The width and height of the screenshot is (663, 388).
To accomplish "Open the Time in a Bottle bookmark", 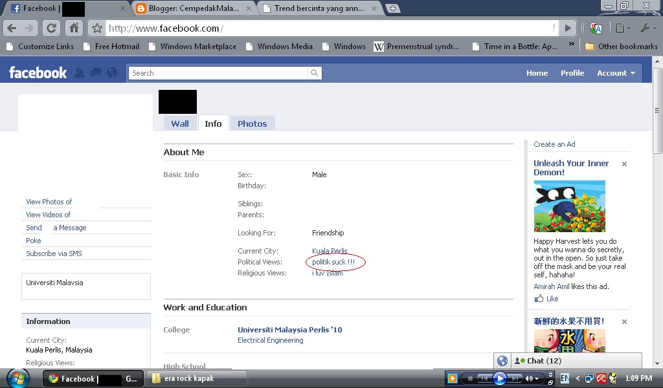I will coord(515,47).
